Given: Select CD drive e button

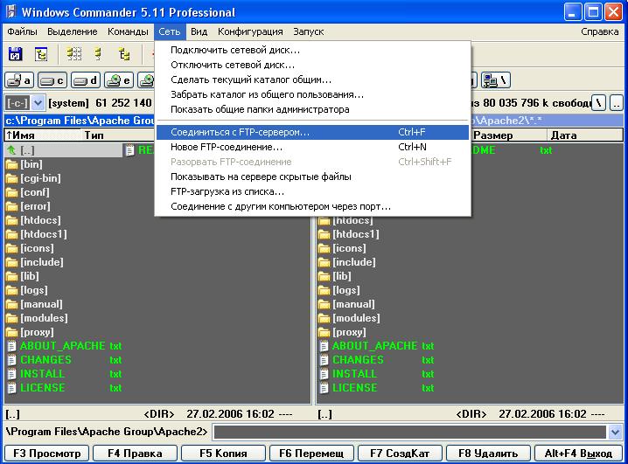Looking at the screenshot, I should coord(119,80).
